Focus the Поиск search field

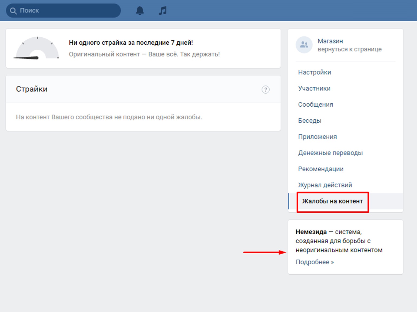68,11
